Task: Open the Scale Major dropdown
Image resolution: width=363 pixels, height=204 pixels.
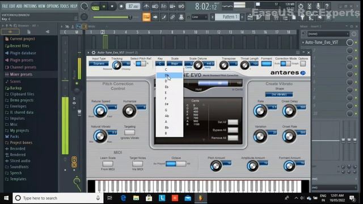Action: 175,63
